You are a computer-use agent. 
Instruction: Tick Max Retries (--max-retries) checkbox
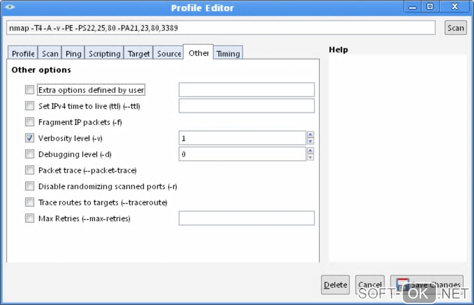pyautogui.click(x=30, y=218)
